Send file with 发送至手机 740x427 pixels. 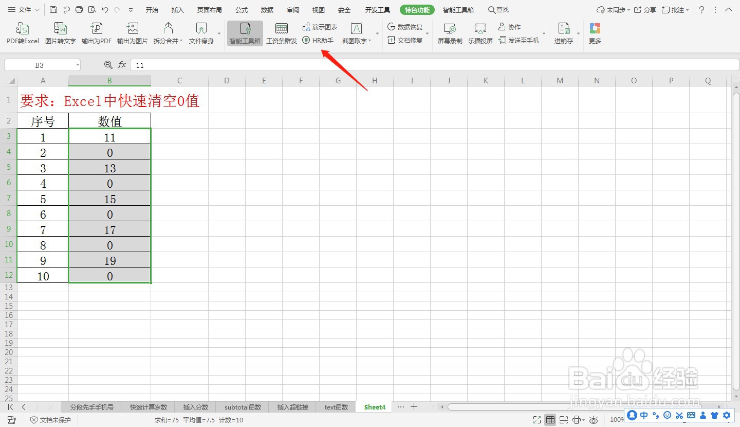point(519,40)
